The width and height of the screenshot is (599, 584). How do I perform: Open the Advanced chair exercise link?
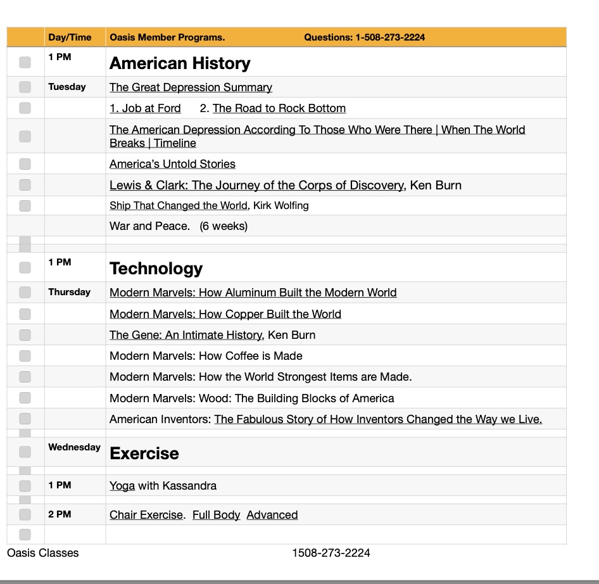tap(272, 515)
